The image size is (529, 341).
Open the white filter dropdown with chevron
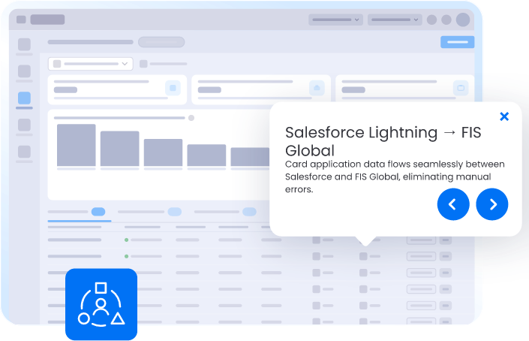(90, 64)
